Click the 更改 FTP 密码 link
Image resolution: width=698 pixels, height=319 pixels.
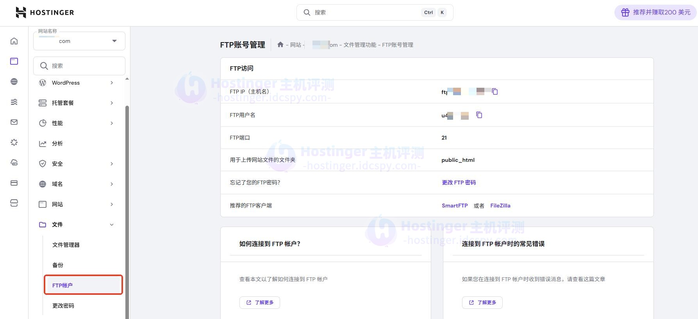(x=459, y=183)
